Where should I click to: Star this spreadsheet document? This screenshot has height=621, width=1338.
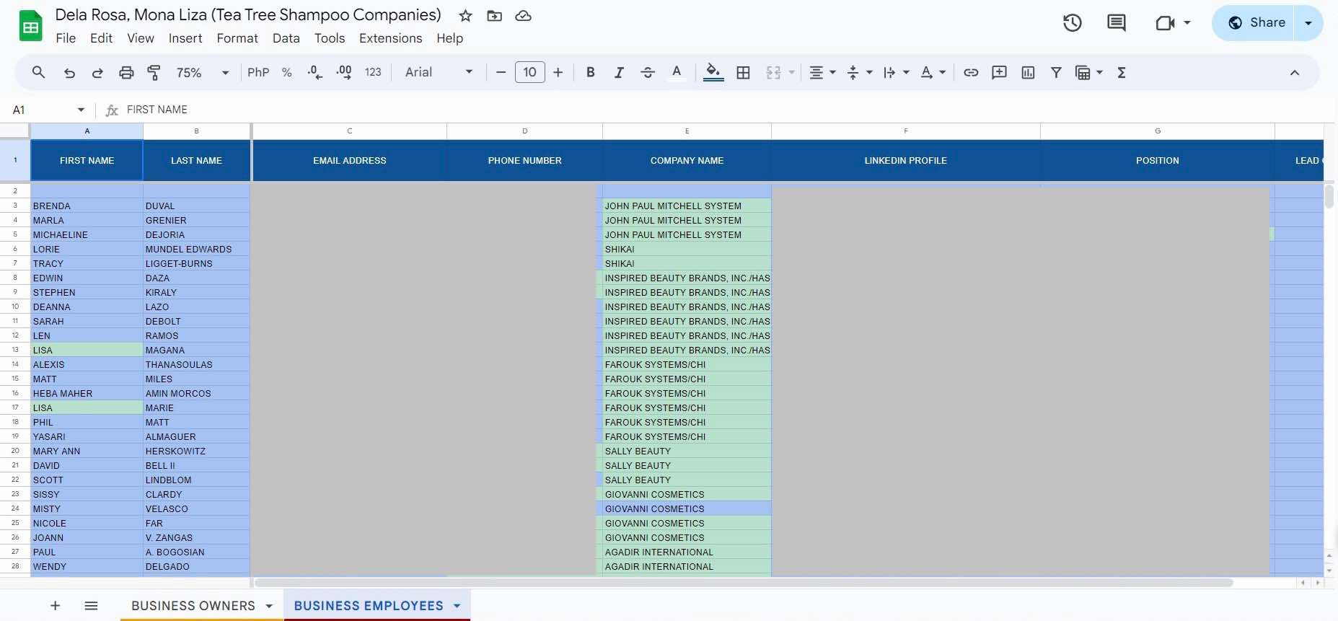pos(466,16)
